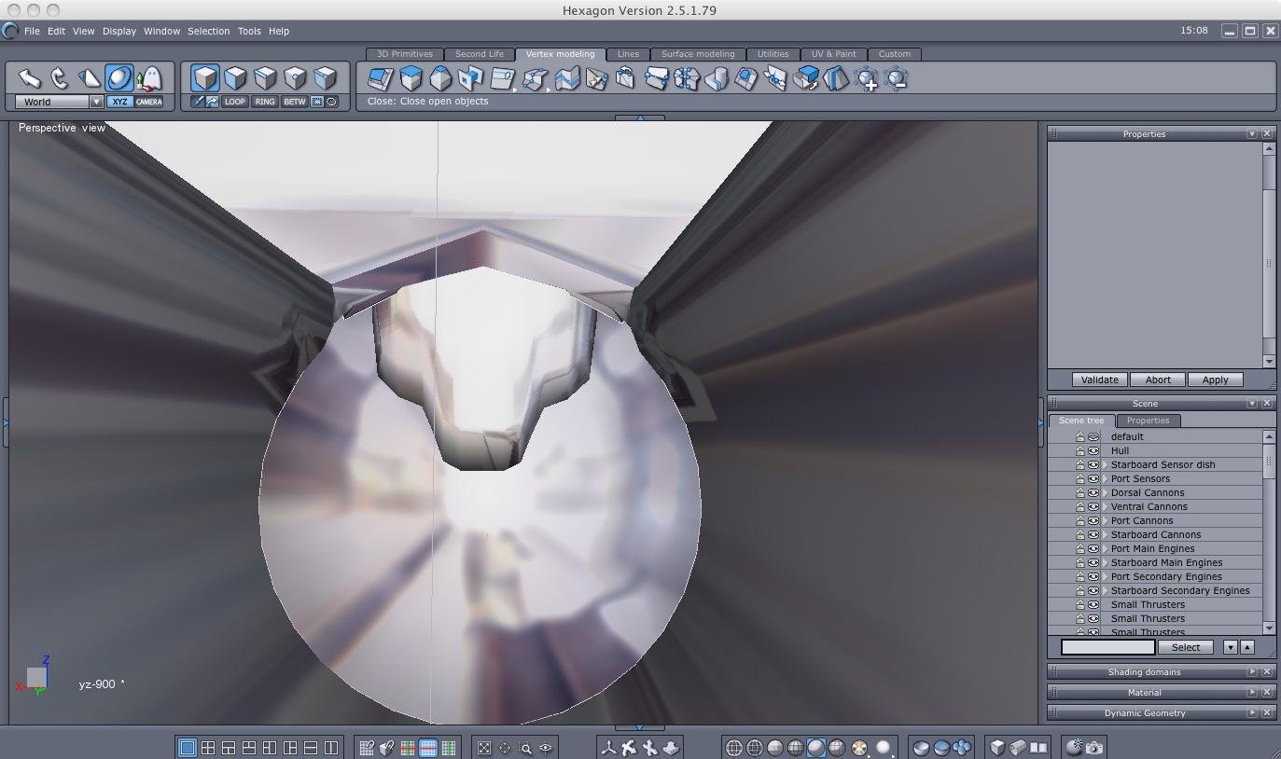Click the Abort button
Image resolution: width=1281 pixels, height=759 pixels.
pyautogui.click(x=1158, y=379)
